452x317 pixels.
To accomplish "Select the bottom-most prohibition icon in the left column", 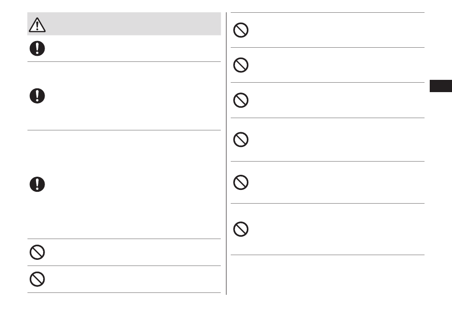I will click(x=37, y=279).
